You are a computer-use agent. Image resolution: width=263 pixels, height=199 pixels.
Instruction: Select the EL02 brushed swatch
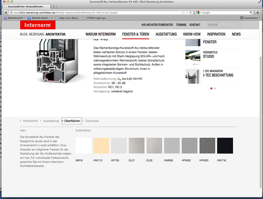[x=154, y=146]
